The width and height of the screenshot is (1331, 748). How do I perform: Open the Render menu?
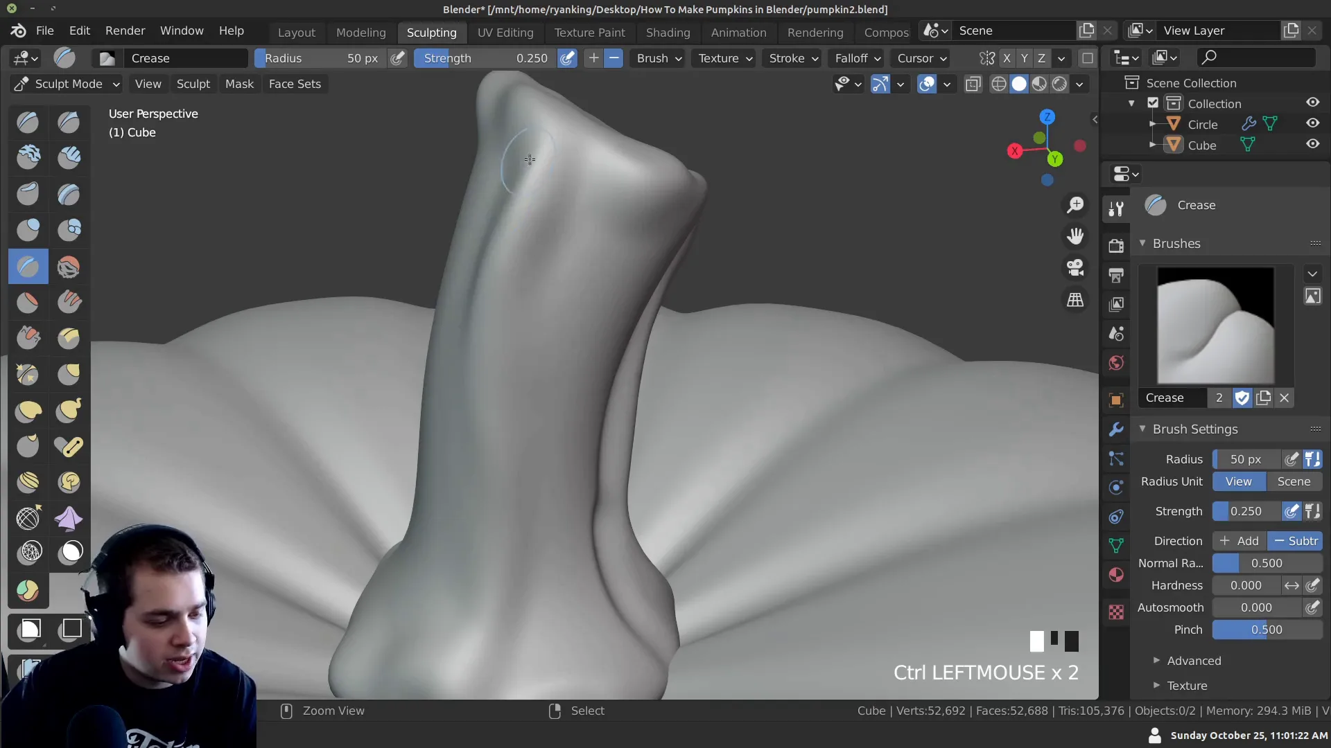[125, 30]
